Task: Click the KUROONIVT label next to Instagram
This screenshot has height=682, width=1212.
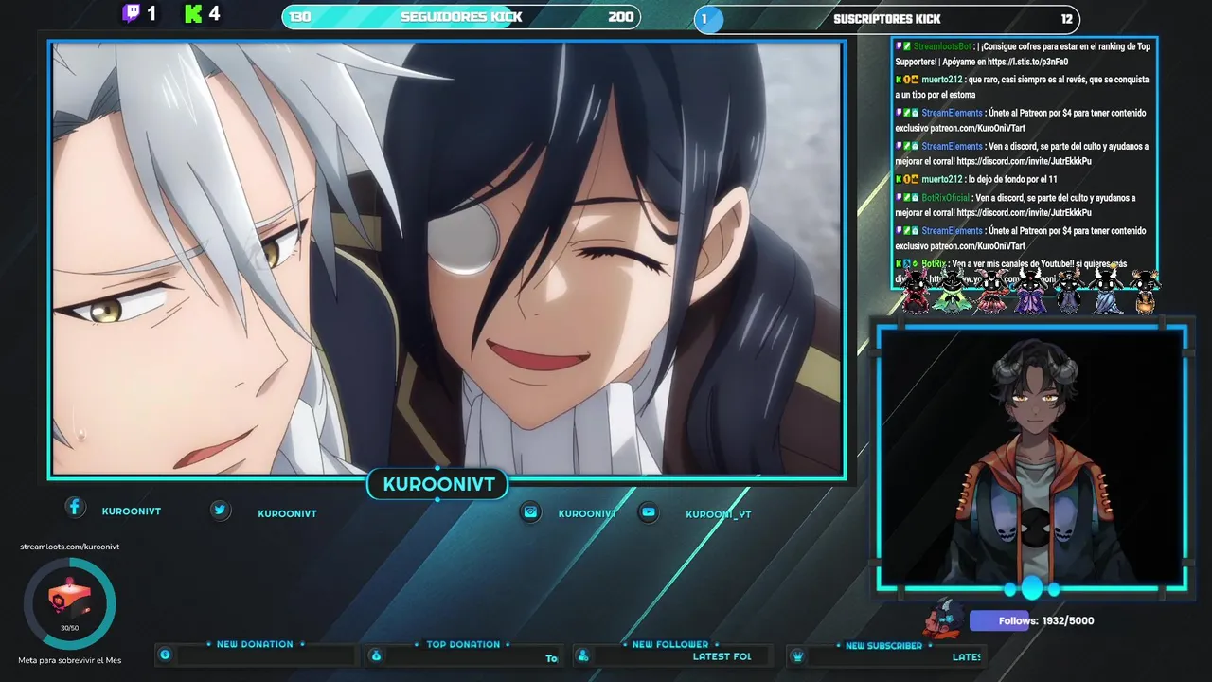Action: coord(587,513)
